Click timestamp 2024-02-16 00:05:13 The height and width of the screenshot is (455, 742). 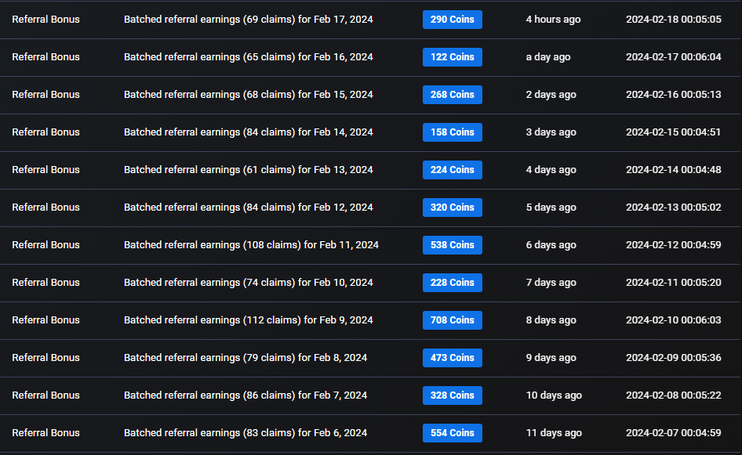pos(674,95)
